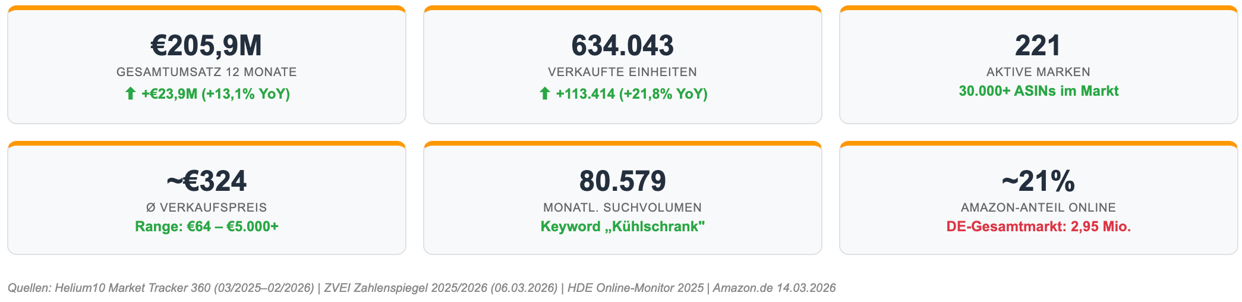
Task: Click the HDE Online-Monitor 2025 source
Action: point(635,288)
